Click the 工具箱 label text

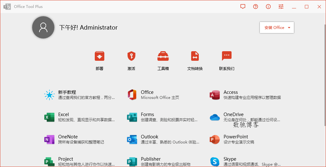click(x=163, y=69)
